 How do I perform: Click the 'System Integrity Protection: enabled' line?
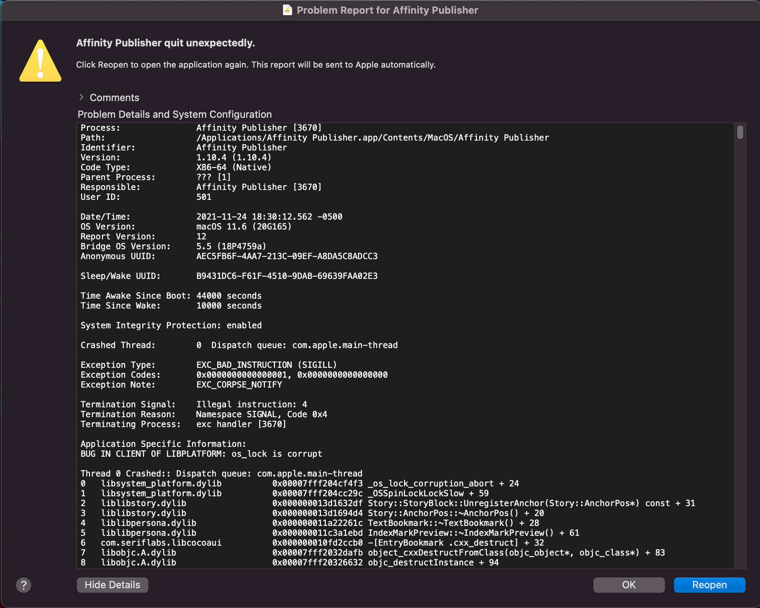171,325
